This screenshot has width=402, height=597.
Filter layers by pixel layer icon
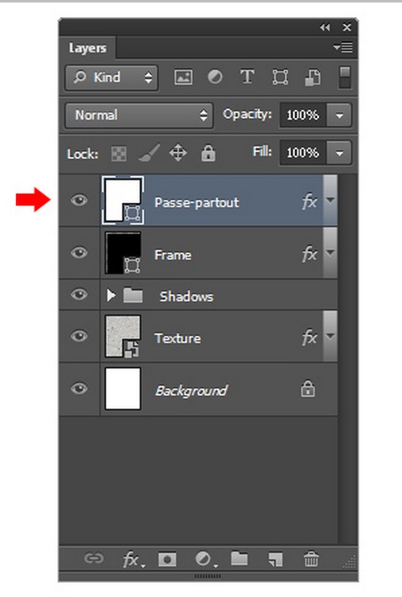tap(183, 77)
